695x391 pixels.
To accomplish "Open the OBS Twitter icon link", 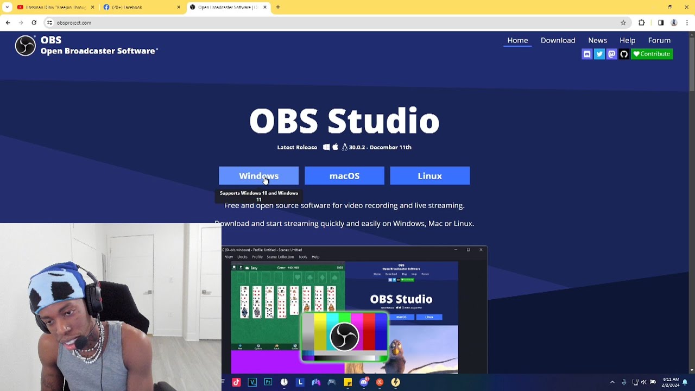I will point(599,54).
